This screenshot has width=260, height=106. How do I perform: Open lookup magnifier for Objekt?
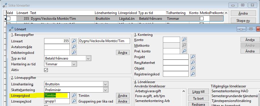(x=193, y=68)
